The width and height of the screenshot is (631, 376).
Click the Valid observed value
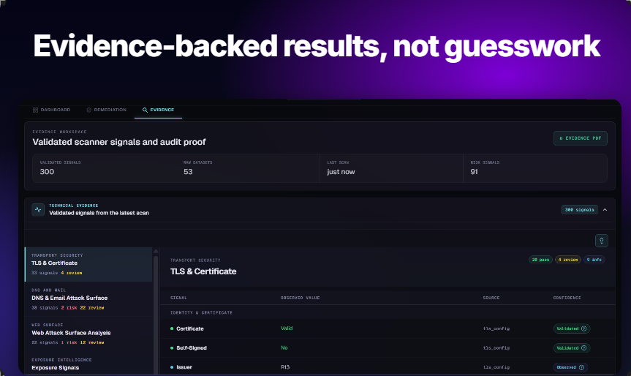pyautogui.click(x=287, y=328)
